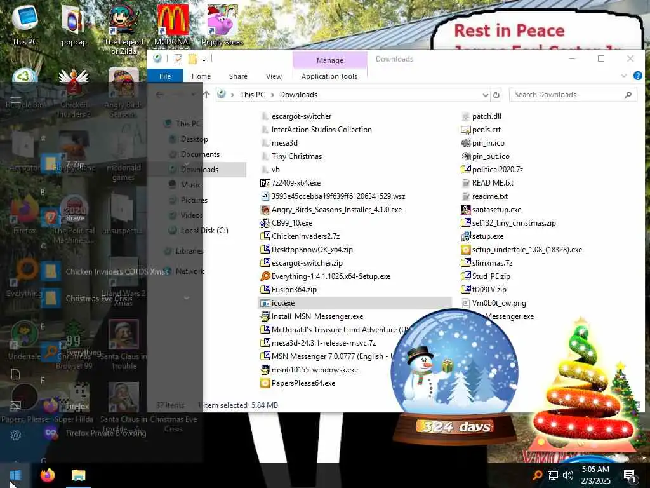The width and height of the screenshot is (650, 488).
Task: Click the New Folder quick access icon
Action: (192, 59)
